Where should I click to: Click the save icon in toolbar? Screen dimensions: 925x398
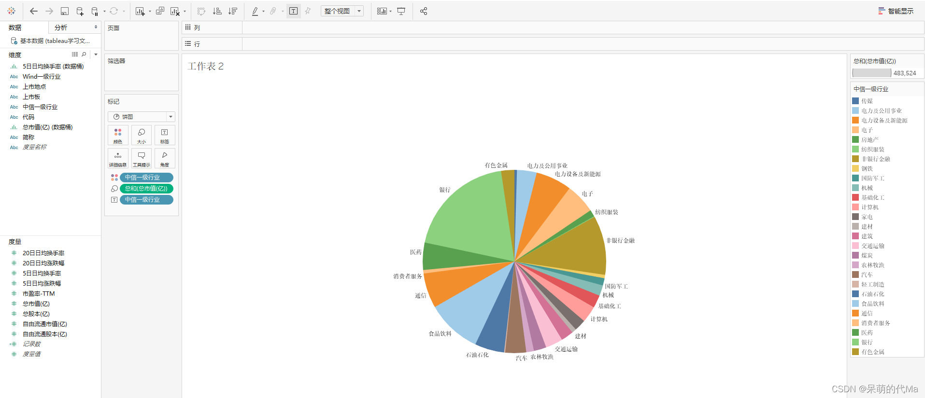(x=65, y=11)
